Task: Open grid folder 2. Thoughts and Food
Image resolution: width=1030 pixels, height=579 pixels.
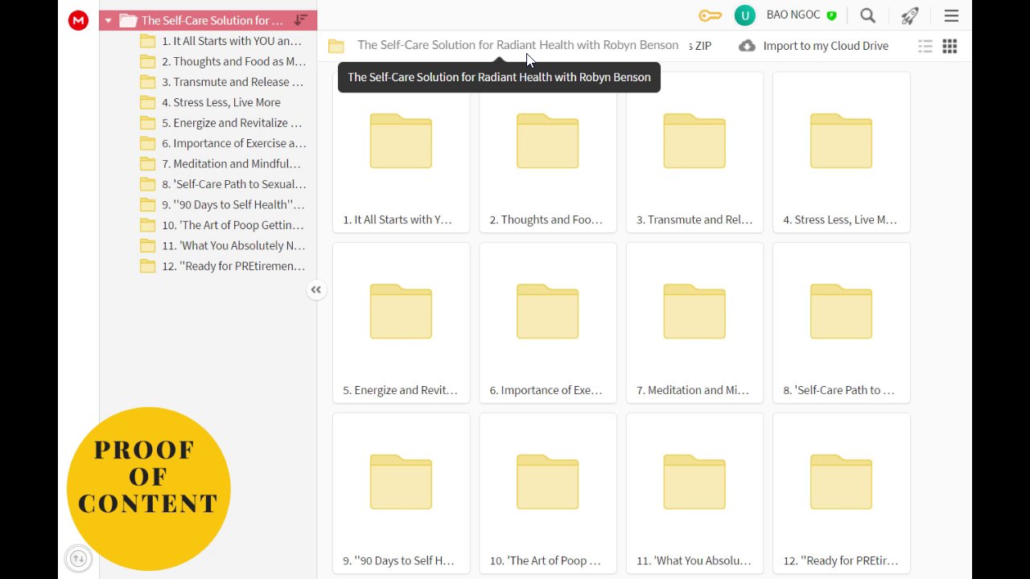Action: click(548, 152)
